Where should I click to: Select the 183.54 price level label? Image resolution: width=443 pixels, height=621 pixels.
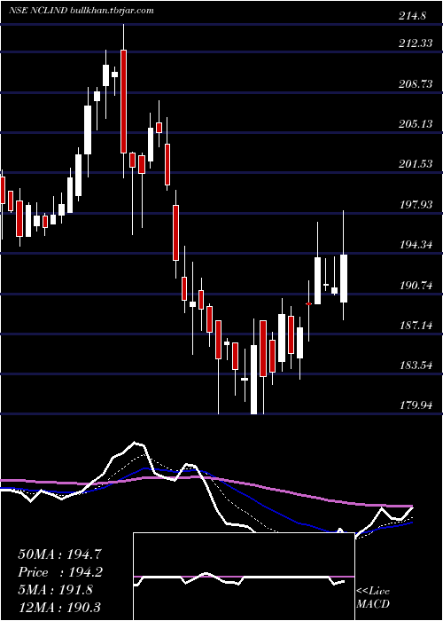[x=416, y=365]
